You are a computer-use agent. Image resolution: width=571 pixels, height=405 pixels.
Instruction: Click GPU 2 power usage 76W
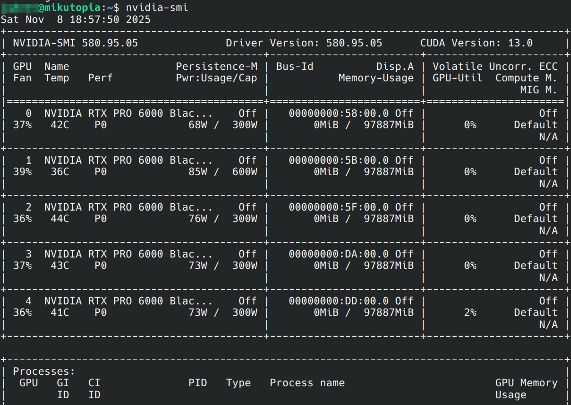click(198, 219)
